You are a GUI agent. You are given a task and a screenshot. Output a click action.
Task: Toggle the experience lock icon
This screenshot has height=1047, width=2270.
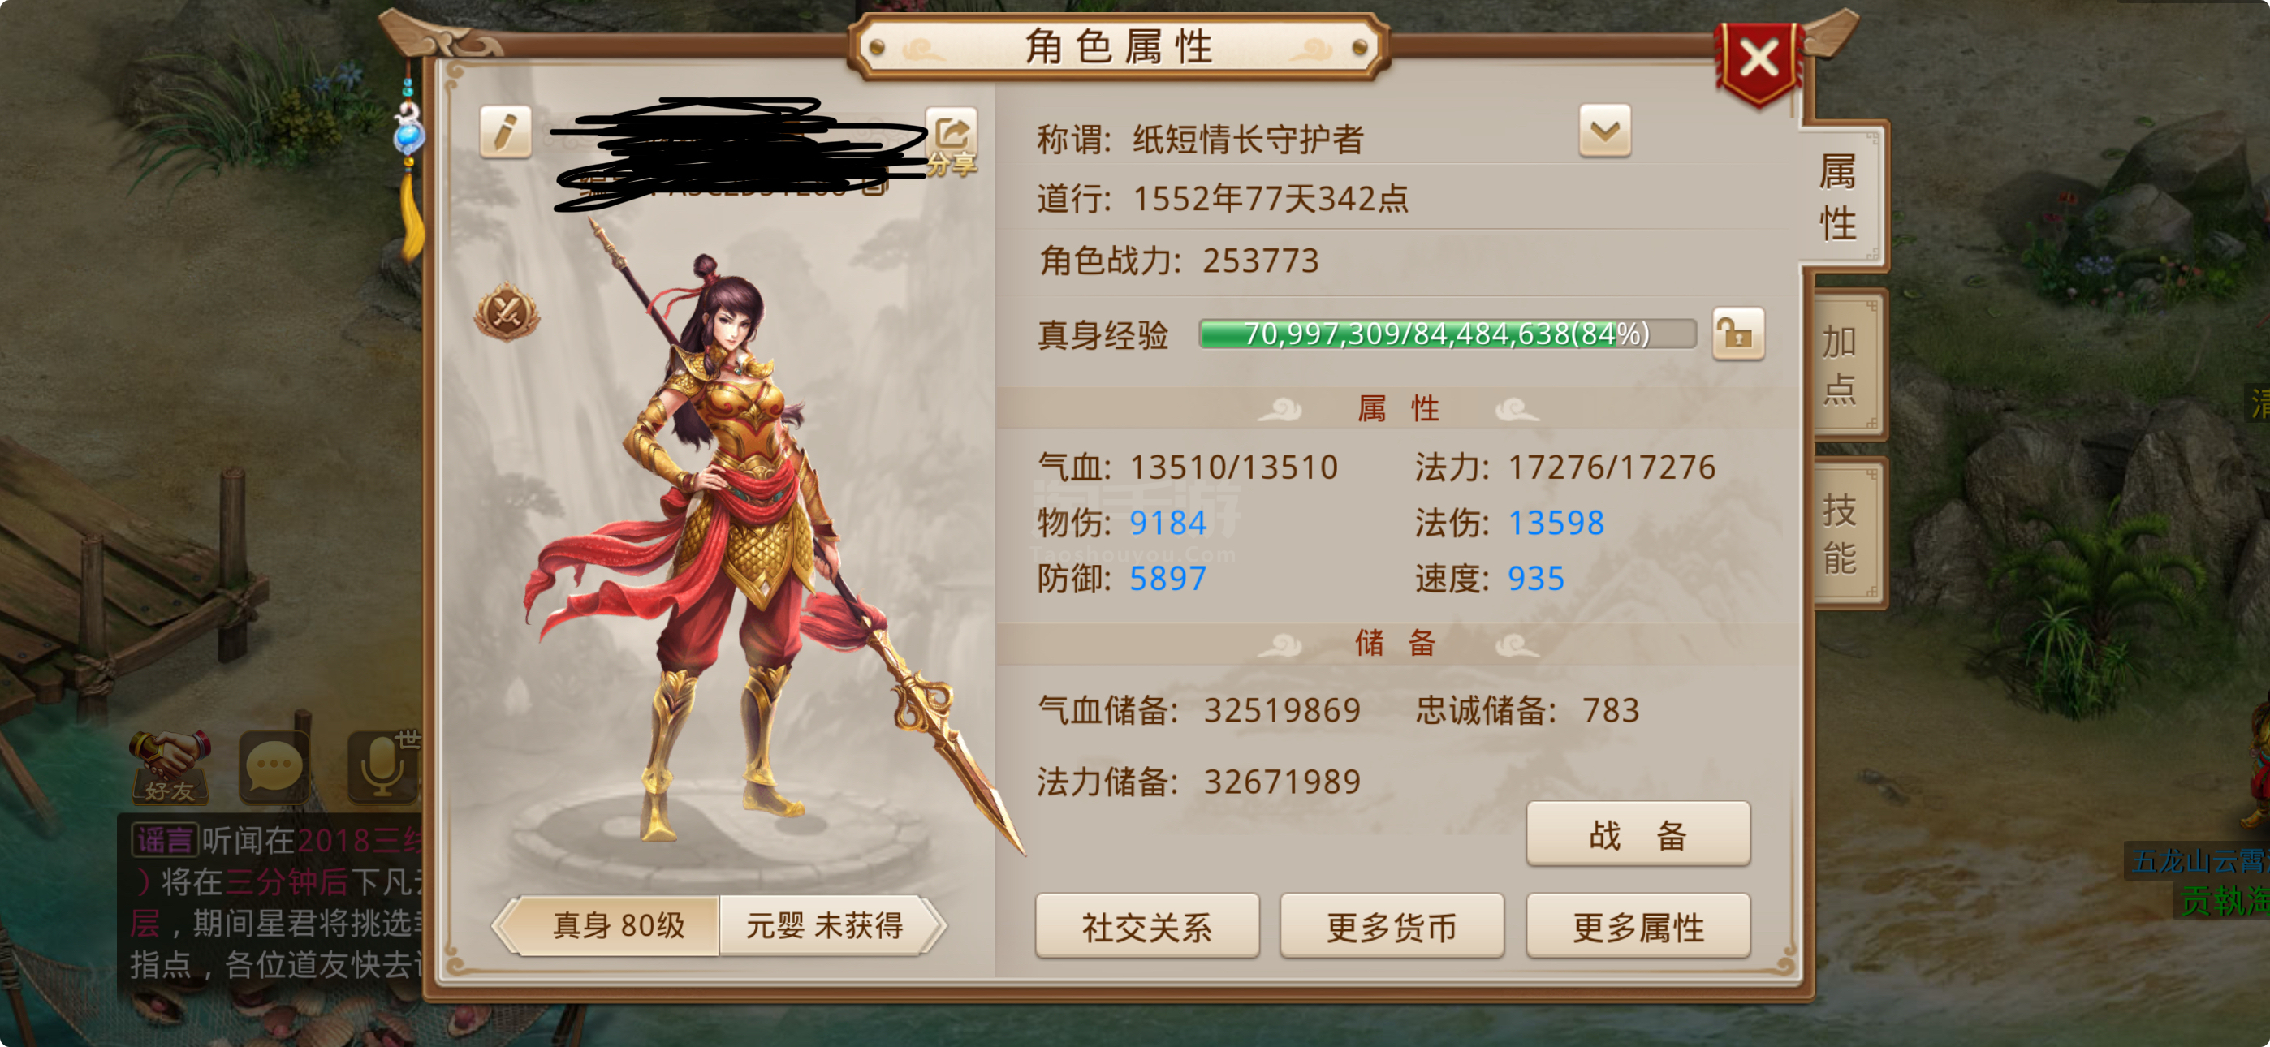[x=1737, y=334]
